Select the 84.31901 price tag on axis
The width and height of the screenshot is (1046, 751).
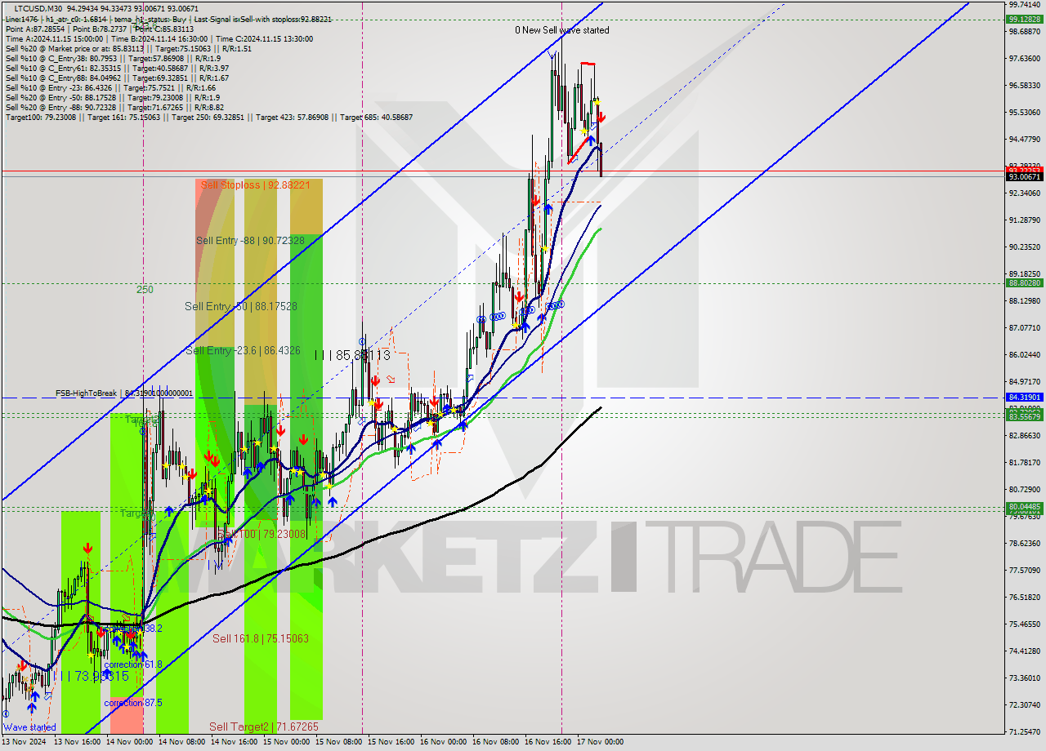[x=1024, y=398]
